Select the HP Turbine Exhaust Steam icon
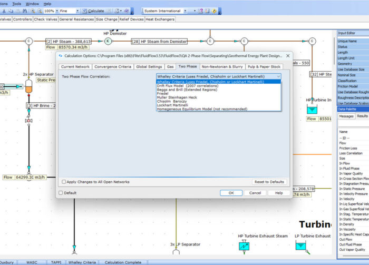 point(245,246)
